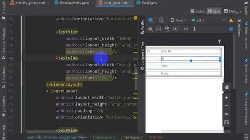Close the card_post.xml tab
Screen dimensions: 250x140
pos(130,3)
